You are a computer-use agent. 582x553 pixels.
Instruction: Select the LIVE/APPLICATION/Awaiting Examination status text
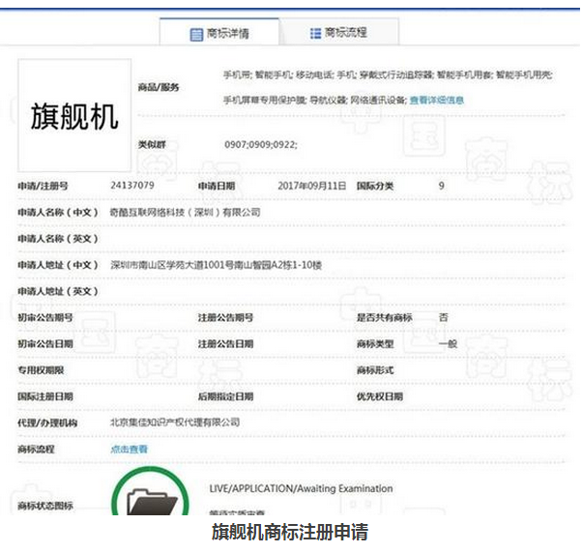tap(301, 488)
